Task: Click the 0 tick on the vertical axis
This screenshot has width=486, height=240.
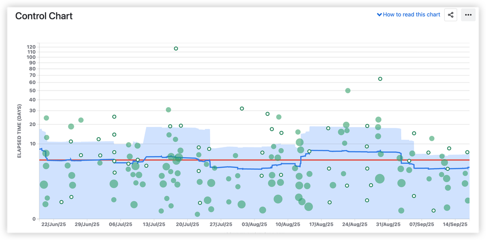Action: [x=35, y=219]
